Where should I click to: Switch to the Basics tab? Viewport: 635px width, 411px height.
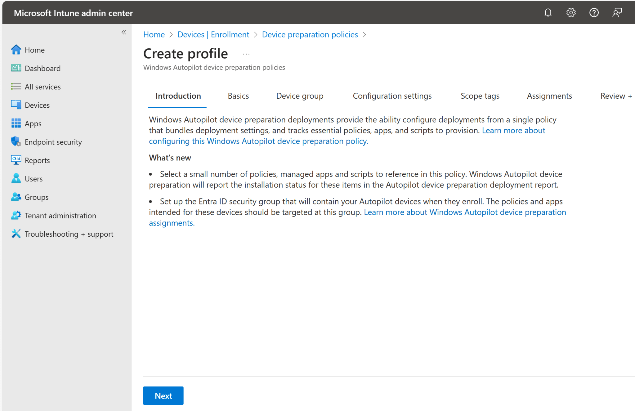pos(238,96)
